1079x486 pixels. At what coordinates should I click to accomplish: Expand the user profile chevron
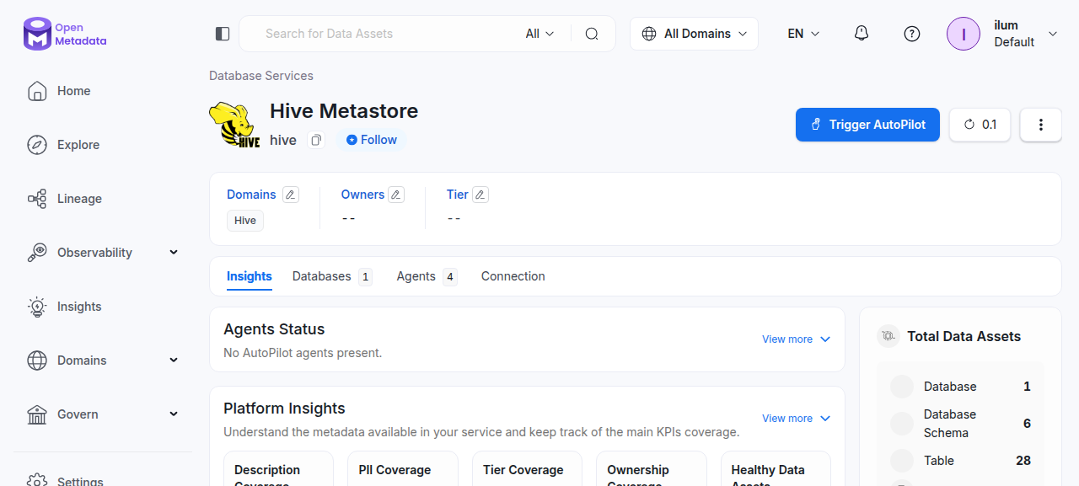1053,34
